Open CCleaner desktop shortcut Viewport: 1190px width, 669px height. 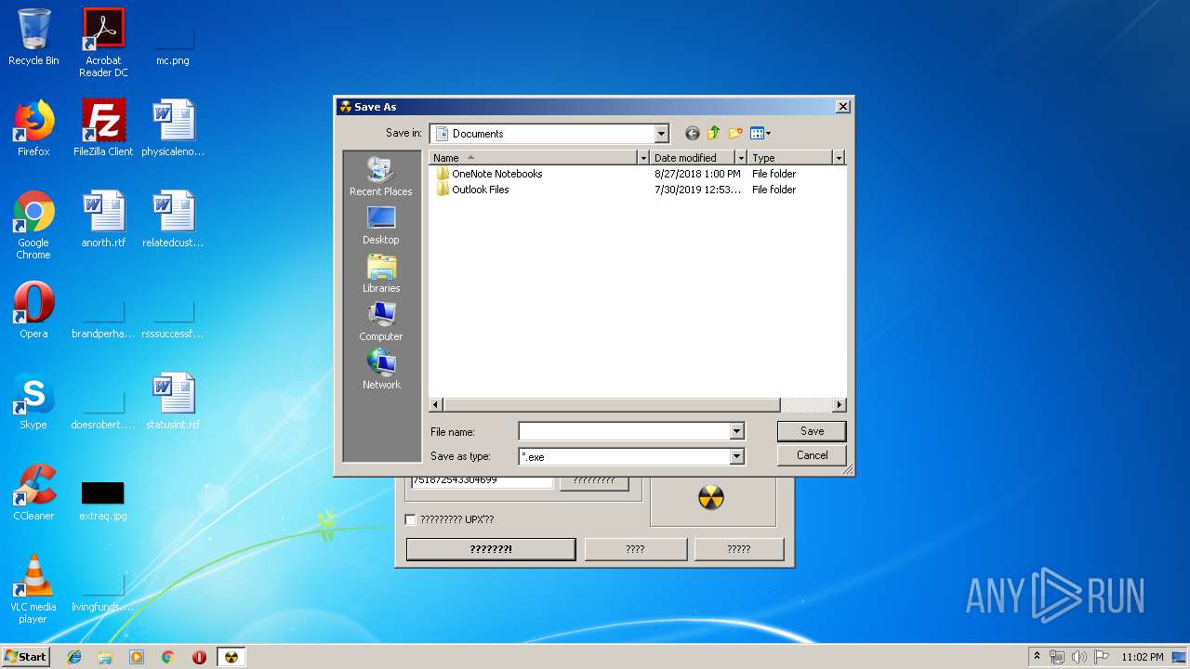point(33,492)
